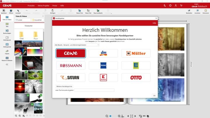Open phone contact icon in header
Viewport: 210px width, 118px height.
164,6
